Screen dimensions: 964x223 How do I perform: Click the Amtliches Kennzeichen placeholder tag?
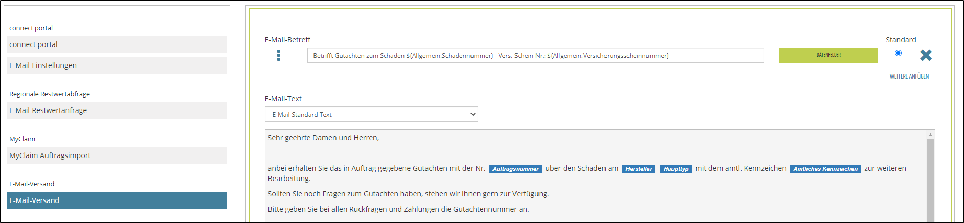pyautogui.click(x=825, y=169)
